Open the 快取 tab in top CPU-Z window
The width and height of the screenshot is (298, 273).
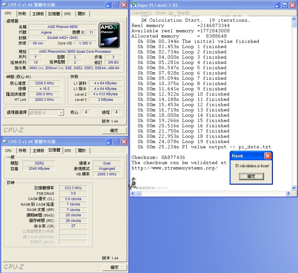[x=22, y=14]
